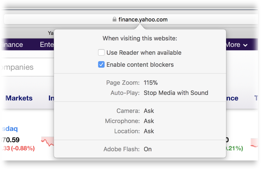The image size is (261, 169).
Task: Click the companies search field
Action: [x=27, y=67]
